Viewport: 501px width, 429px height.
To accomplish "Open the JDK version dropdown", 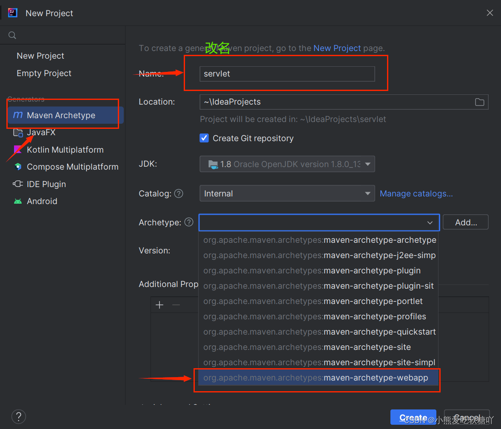I will pyautogui.click(x=287, y=164).
